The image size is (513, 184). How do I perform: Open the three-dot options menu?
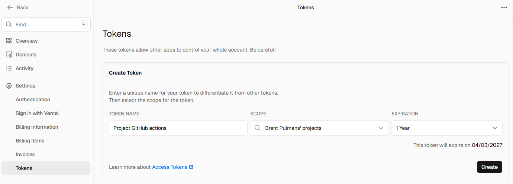504,7
